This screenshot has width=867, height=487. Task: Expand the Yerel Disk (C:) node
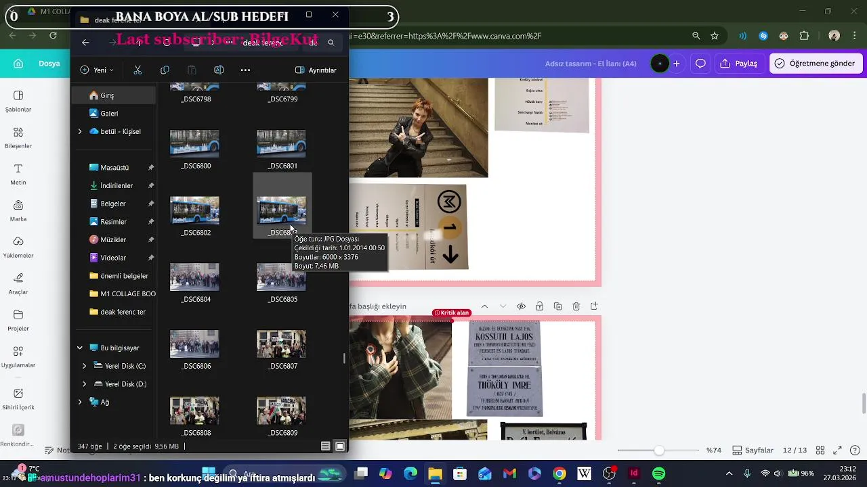pos(84,366)
